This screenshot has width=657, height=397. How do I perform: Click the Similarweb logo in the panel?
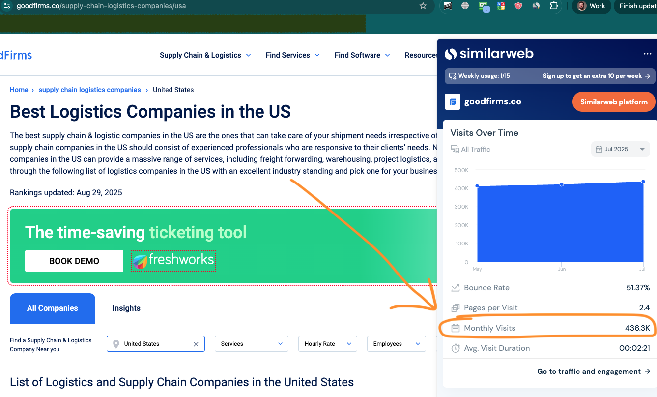coord(489,54)
